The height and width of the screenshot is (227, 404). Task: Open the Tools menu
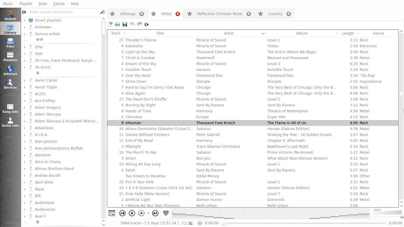tap(43, 4)
